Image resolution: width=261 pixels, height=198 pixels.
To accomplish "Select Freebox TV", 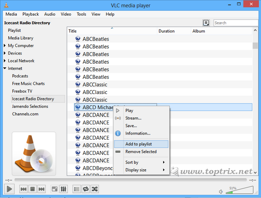I will point(22,91).
